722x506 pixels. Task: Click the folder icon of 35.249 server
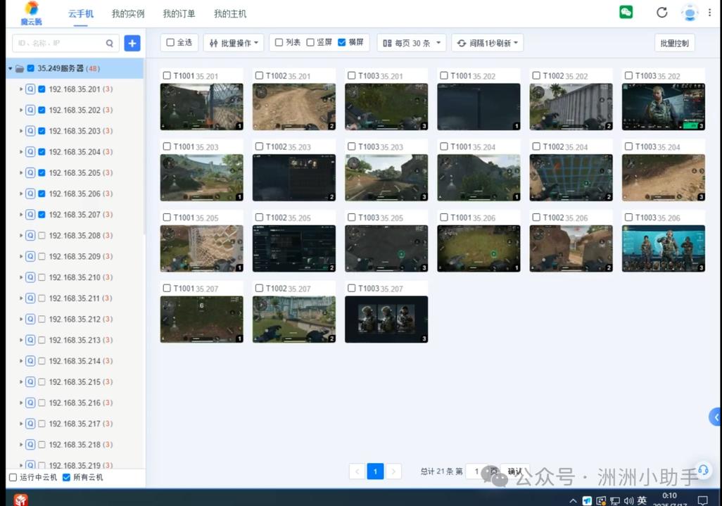[20, 68]
